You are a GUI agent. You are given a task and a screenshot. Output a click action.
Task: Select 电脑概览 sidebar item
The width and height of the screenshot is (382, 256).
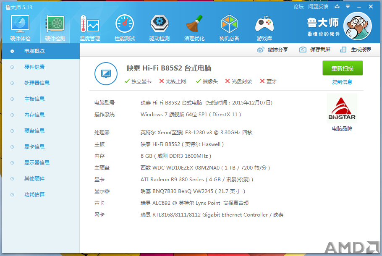(x=41, y=51)
